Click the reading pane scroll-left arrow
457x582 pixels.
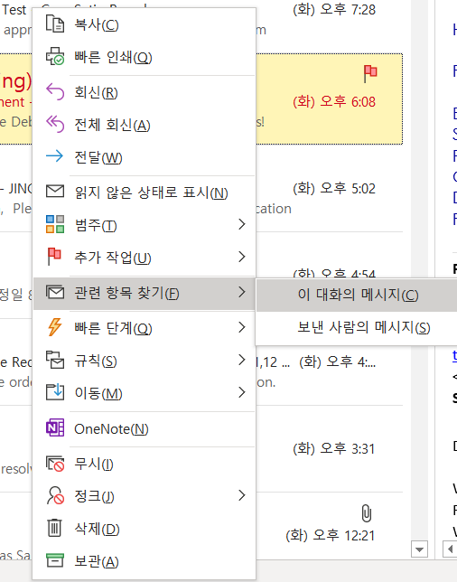[x=450, y=549]
